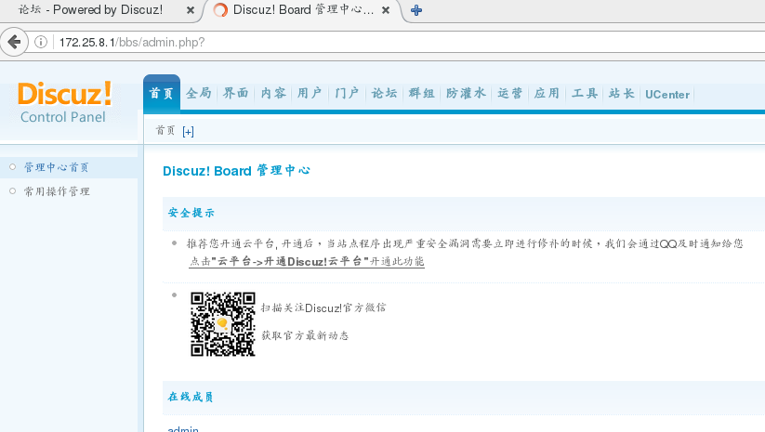
Task: Select 管理中心首页 in sidebar
Action: 56,167
